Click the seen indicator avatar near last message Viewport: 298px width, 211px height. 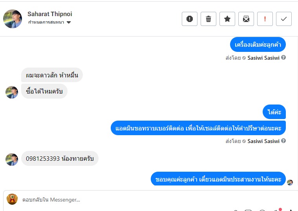pyautogui.click(x=290, y=182)
